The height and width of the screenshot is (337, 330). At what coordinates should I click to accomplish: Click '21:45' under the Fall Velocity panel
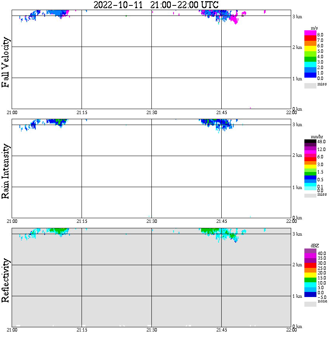(222, 113)
